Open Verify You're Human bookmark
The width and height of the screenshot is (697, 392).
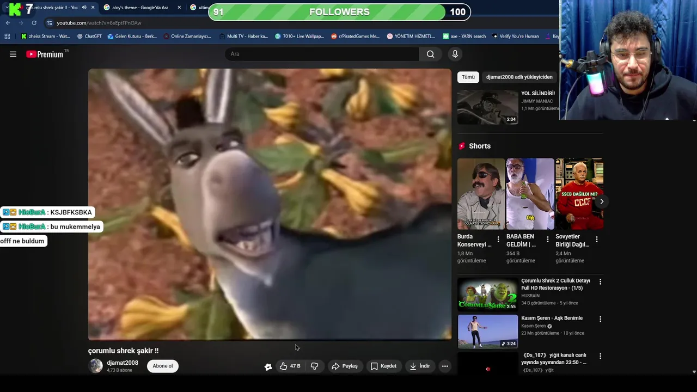pos(516,36)
